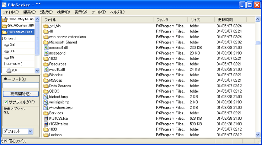The width and height of the screenshot is (262, 145).
Task: Click the file list vertical scrollbar thumb
Action: tap(258, 43)
